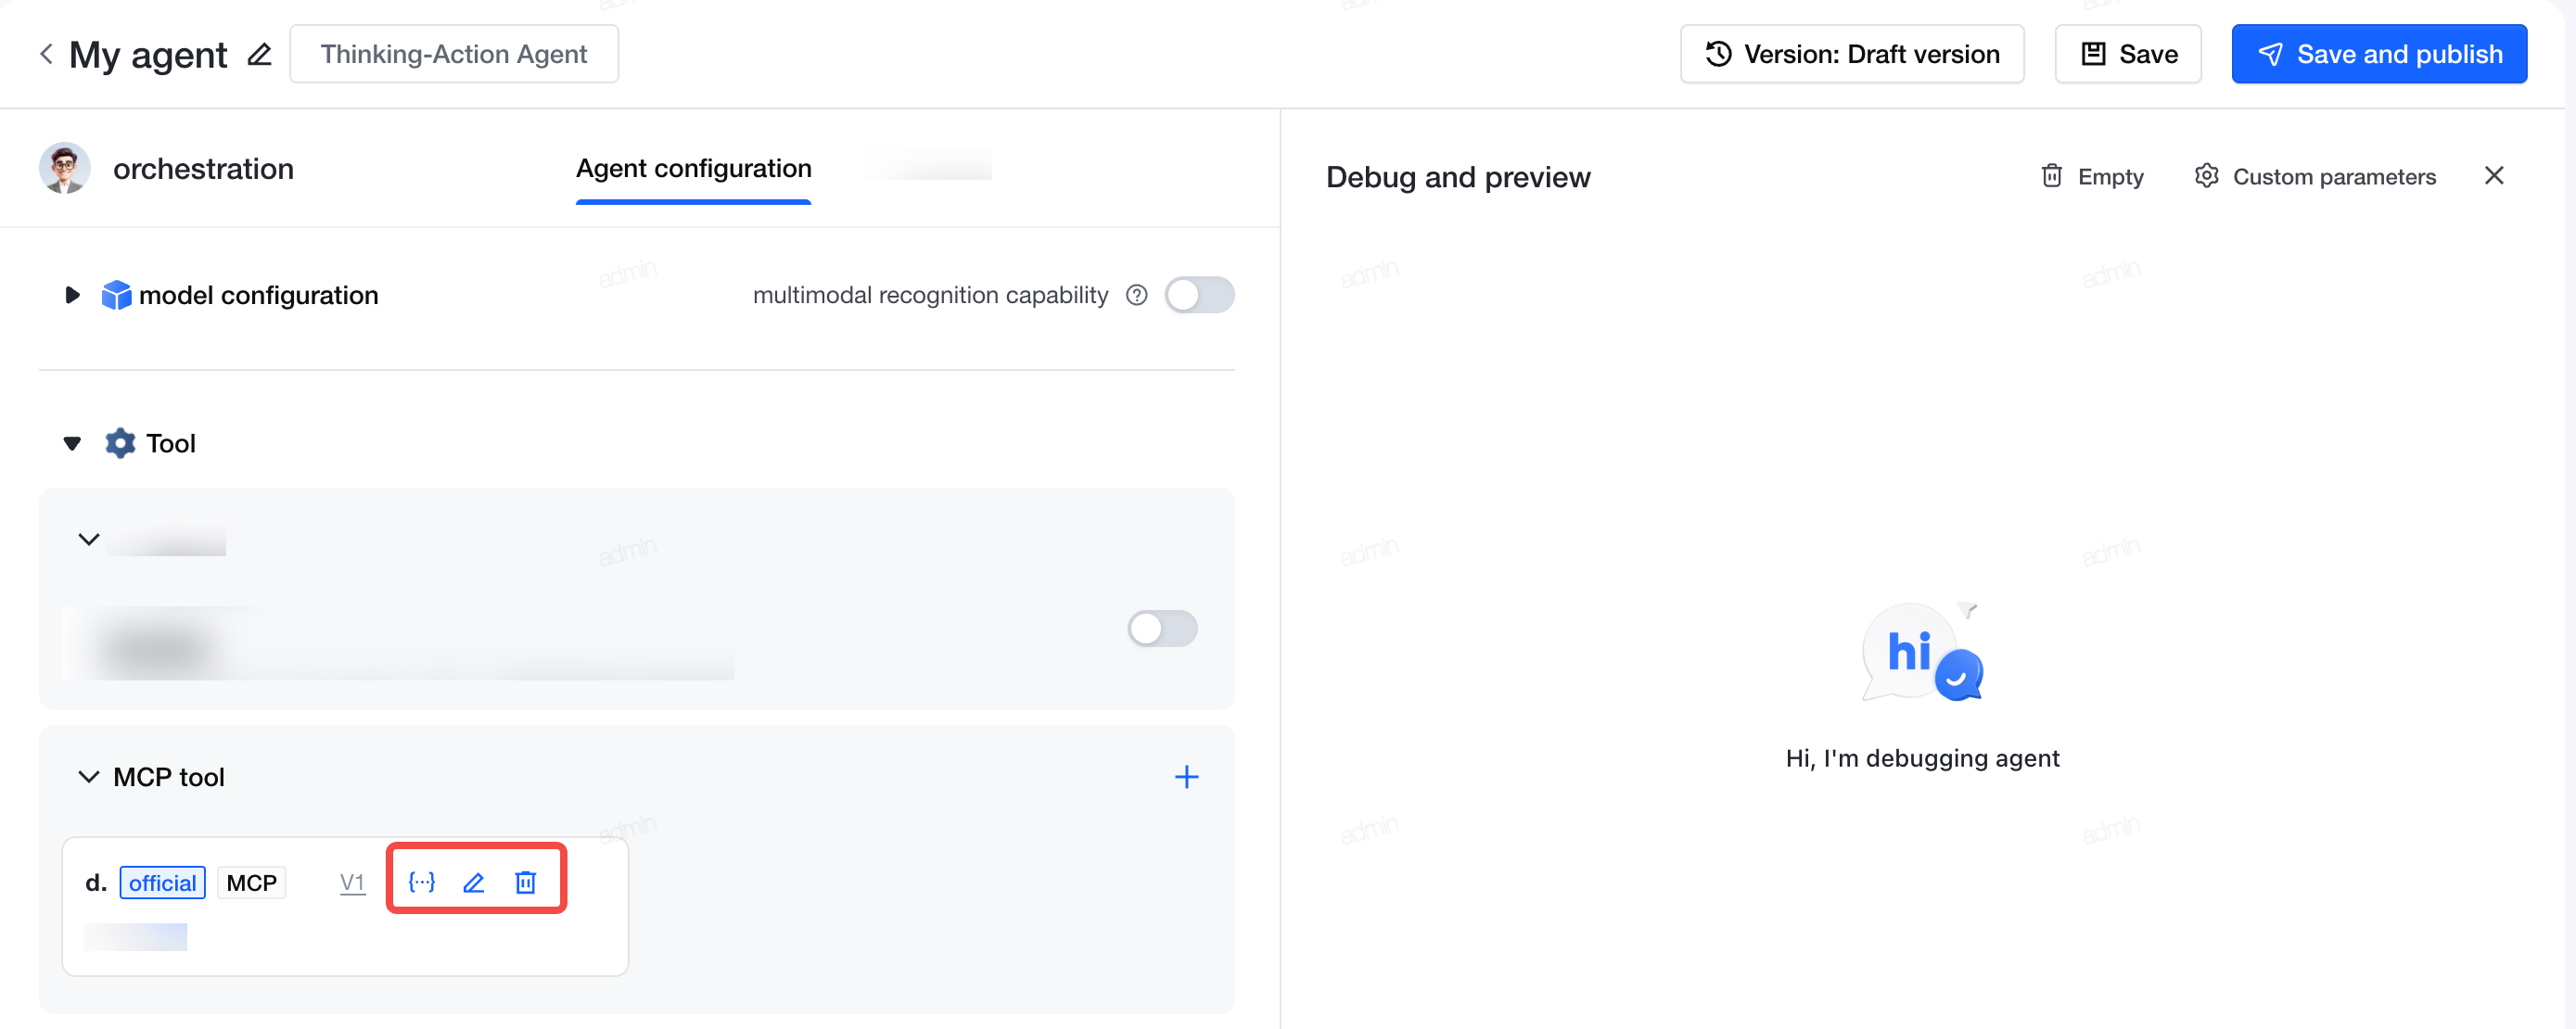Viewport: 2576px width, 1029px height.
Task: Collapse the blurred tool group chevron
Action: click(x=89, y=539)
